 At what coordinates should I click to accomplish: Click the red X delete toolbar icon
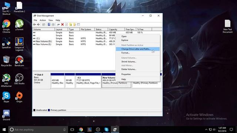[x=63, y=24]
